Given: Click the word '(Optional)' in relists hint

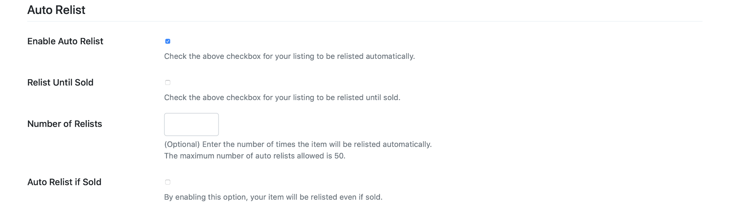Looking at the screenshot, I should pos(182,144).
